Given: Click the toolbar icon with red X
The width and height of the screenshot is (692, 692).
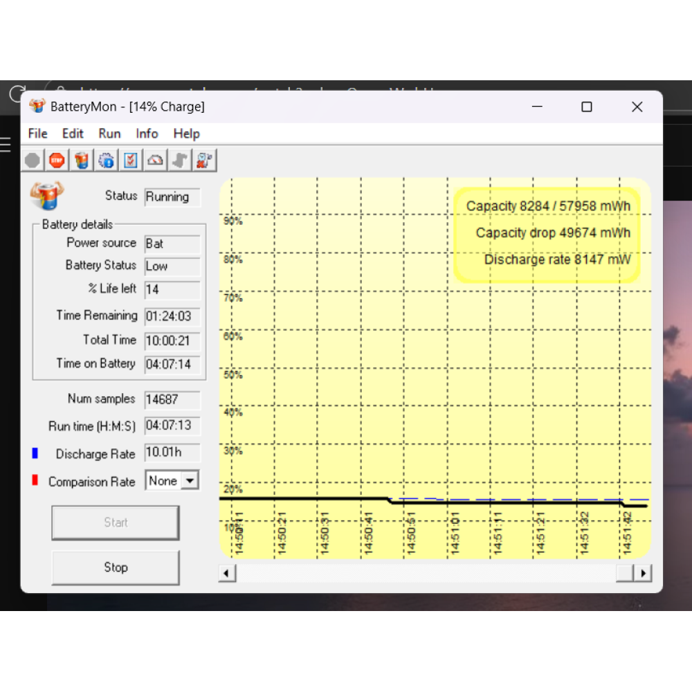Looking at the screenshot, I should (x=204, y=161).
